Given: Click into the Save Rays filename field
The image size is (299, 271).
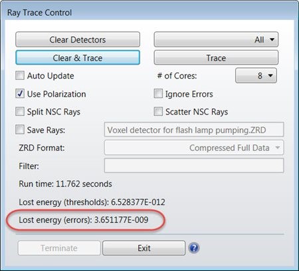Looking at the screenshot, I should coord(194,130).
